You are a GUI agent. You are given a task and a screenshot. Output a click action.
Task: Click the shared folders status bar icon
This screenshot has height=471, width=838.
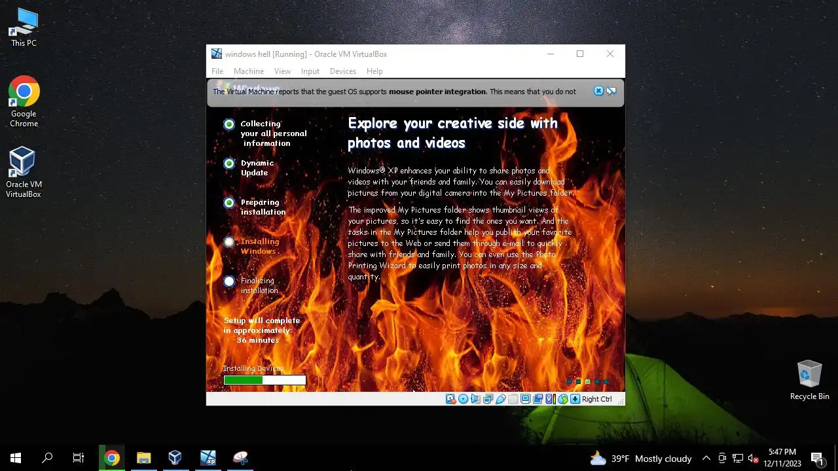pos(513,399)
